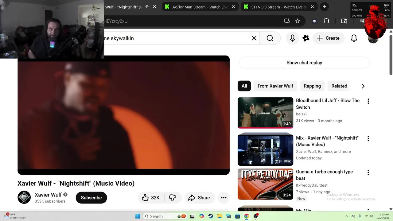Screen dimensions: 393x221
Task: Click the taskbar Search box
Action: coord(165,216)
